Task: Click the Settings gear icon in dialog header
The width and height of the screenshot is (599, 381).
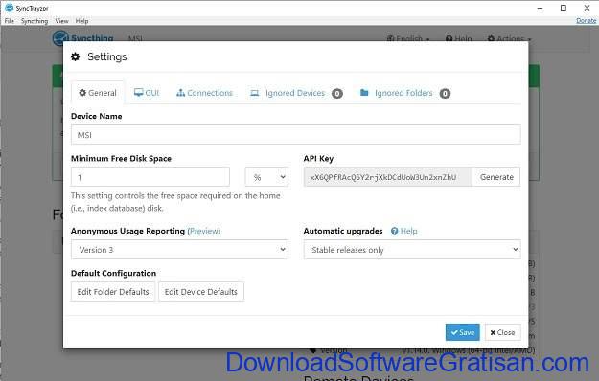Action: (x=76, y=56)
